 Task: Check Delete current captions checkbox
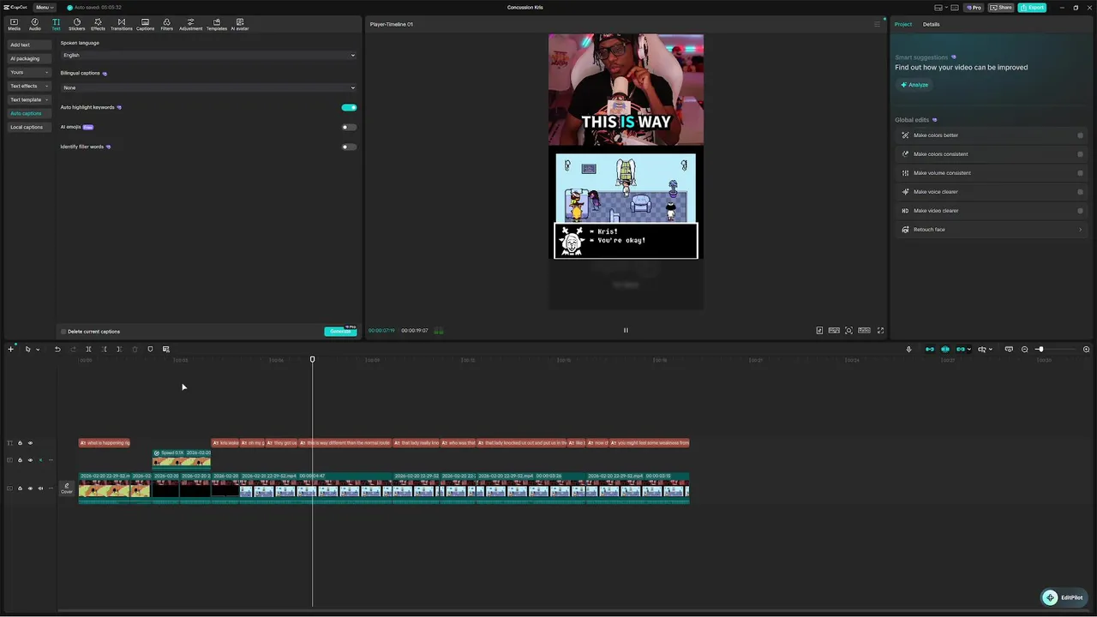(x=63, y=332)
